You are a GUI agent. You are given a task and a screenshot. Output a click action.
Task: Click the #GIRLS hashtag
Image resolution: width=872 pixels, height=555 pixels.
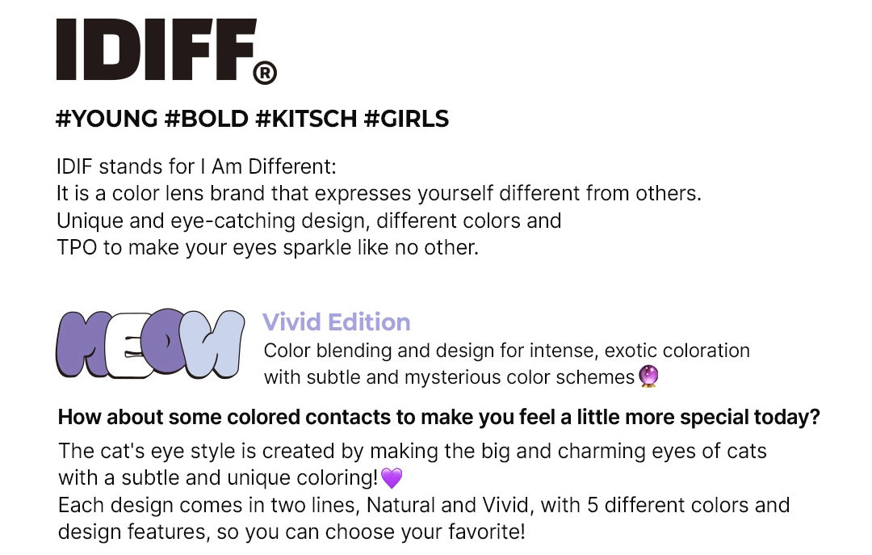tap(406, 119)
